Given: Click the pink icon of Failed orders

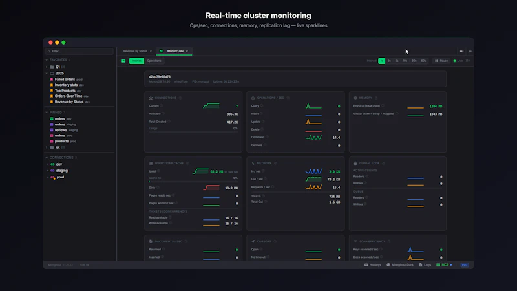Looking at the screenshot, I should [x=52, y=80].
